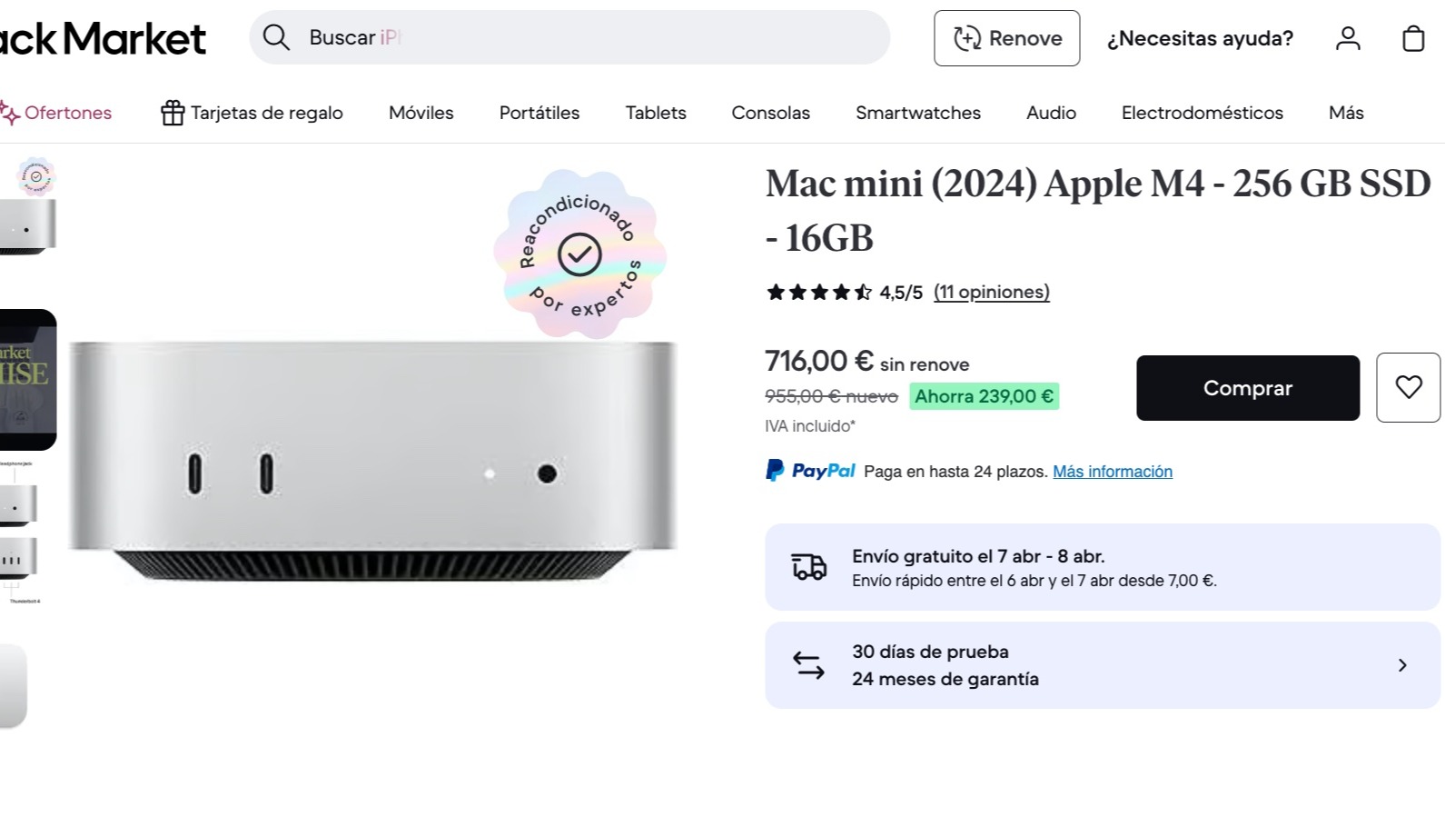The image size is (1445, 817).
Task: Click the delivery truck icon
Action: 808,567
